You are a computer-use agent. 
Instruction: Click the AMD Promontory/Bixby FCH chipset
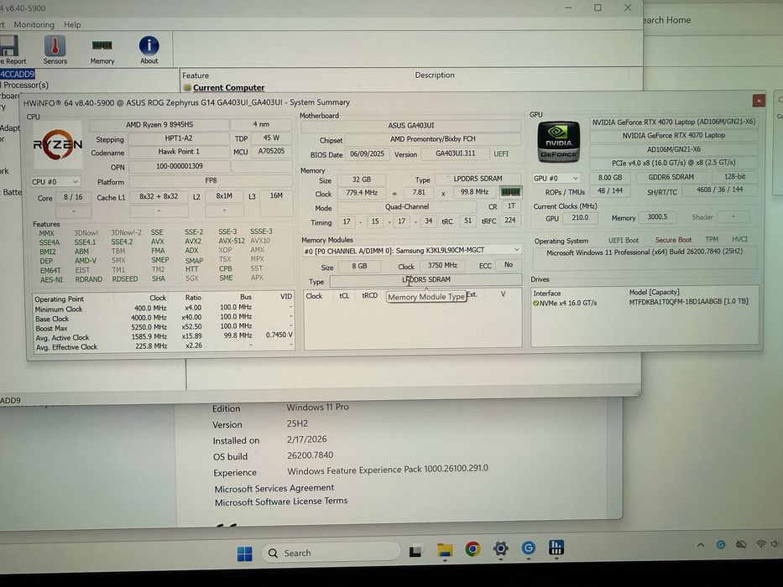(x=433, y=139)
